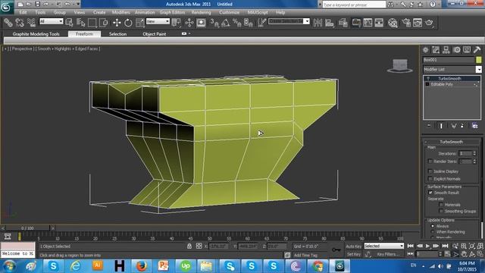Click the Pin Stack icon

pyautogui.click(x=429, y=126)
